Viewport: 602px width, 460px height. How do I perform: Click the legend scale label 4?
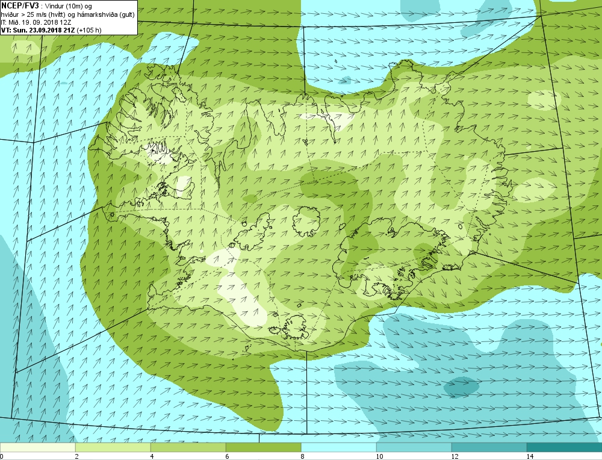pyautogui.click(x=152, y=456)
